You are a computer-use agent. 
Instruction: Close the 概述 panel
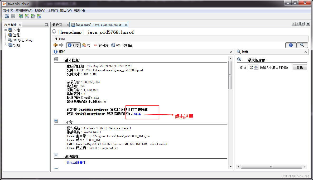(x=231, y=52)
